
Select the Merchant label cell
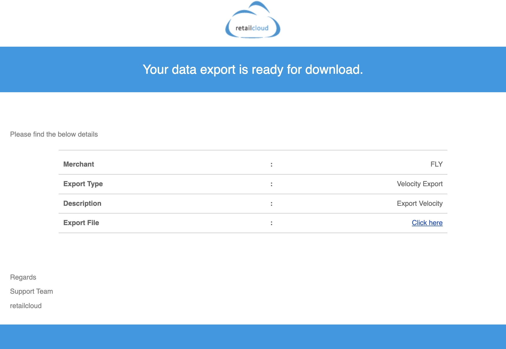[x=78, y=164]
